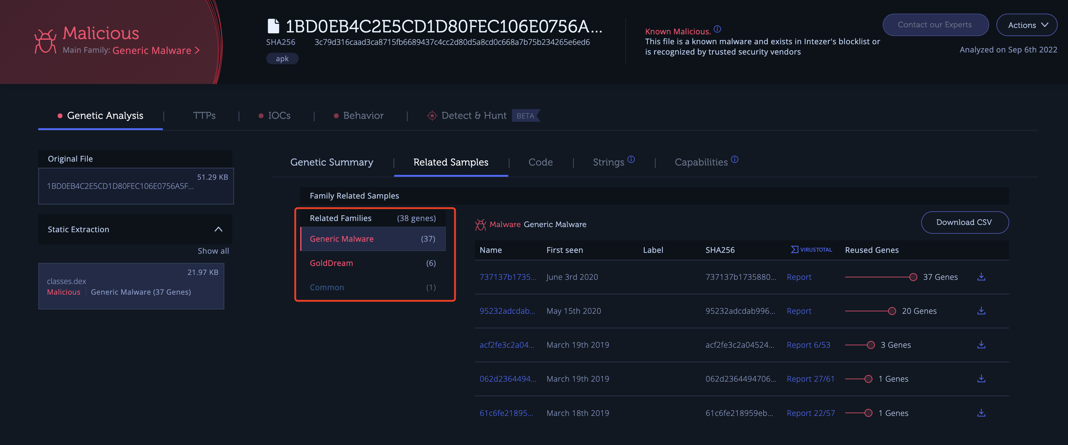Click the document icon beside the file hash
The height and width of the screenshot is (445, 1068).
(x=273, y=26)
